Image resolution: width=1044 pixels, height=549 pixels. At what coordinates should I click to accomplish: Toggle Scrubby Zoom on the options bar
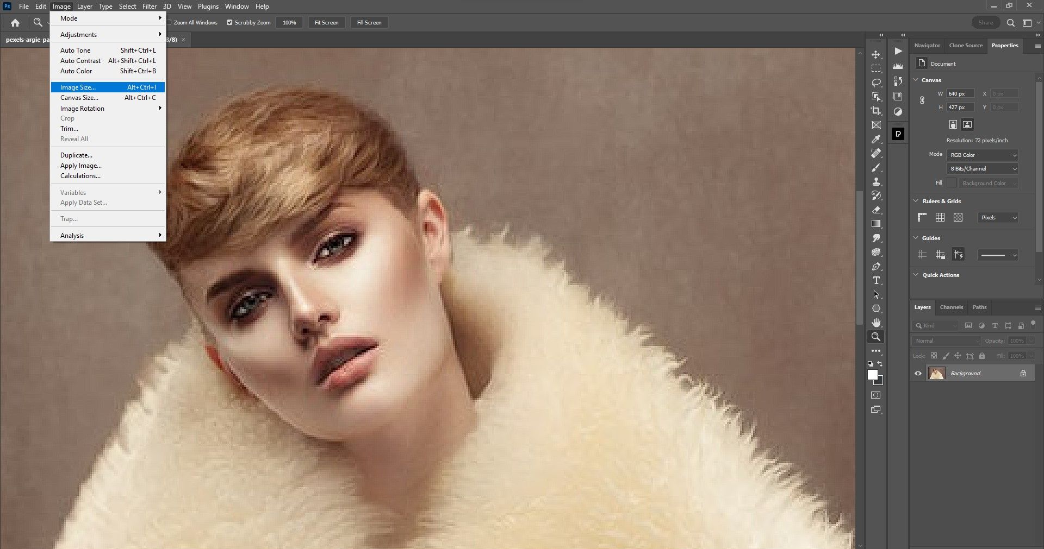(231, 22)
